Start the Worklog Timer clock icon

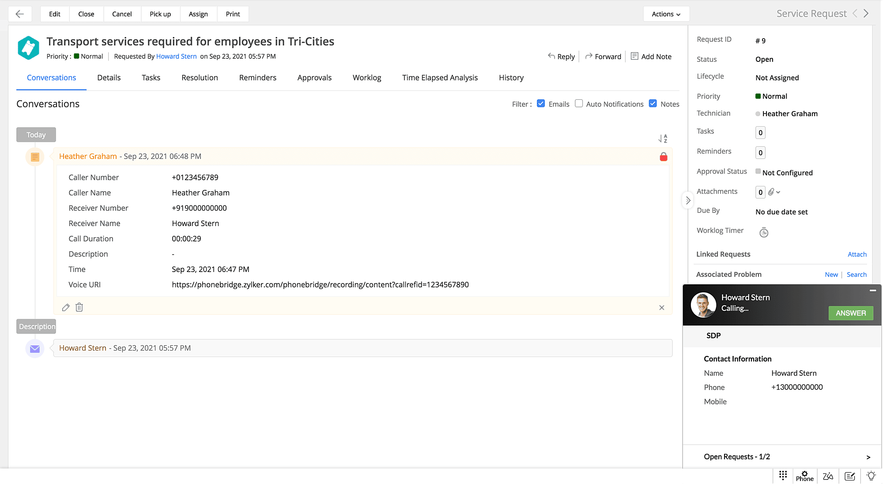(763, 232)
